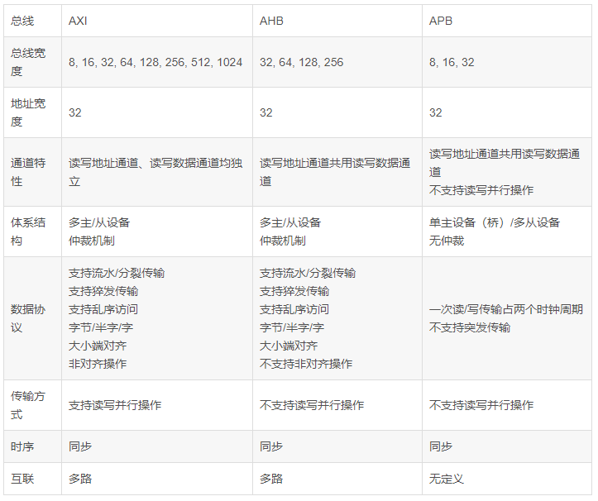Click AXI '非对齐操作' line

[x=98, y=364]
